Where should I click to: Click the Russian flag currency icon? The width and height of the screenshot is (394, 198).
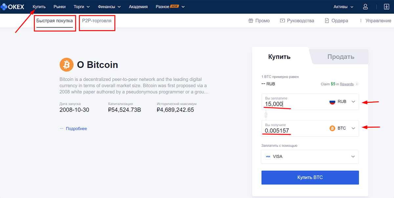point(332,102)
